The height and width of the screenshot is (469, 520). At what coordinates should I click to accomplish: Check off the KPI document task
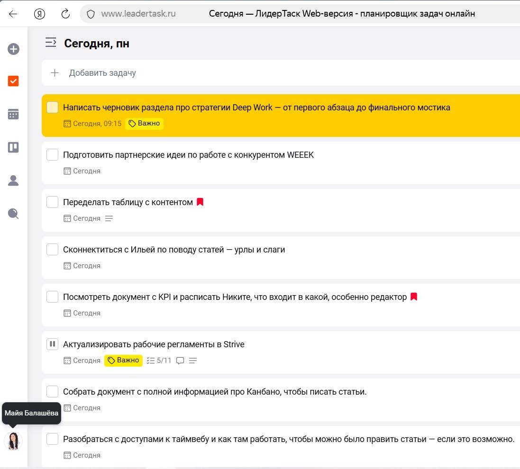coord(53,297)
